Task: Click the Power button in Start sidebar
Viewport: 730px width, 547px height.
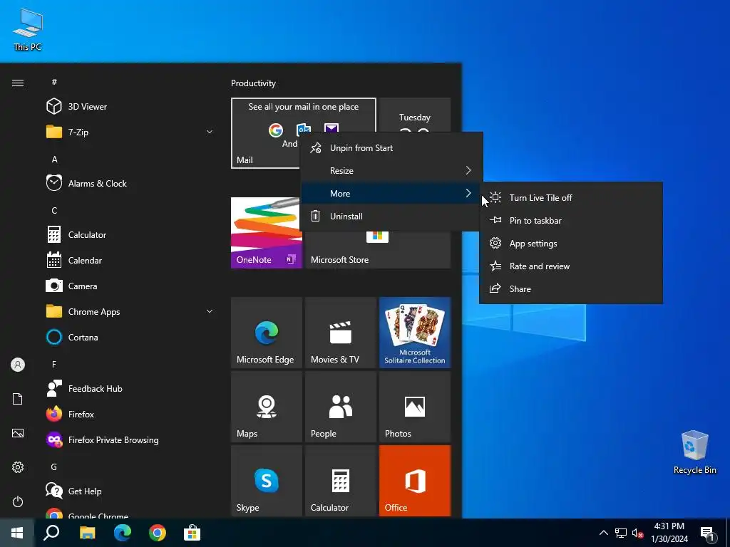Action: [x=18, y=501]
